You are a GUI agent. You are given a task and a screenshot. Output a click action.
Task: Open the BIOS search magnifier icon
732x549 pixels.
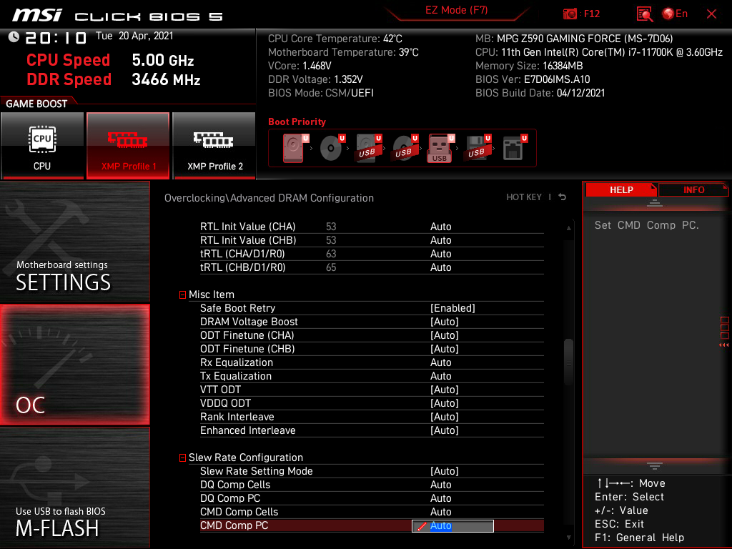[x=644, y=14]
